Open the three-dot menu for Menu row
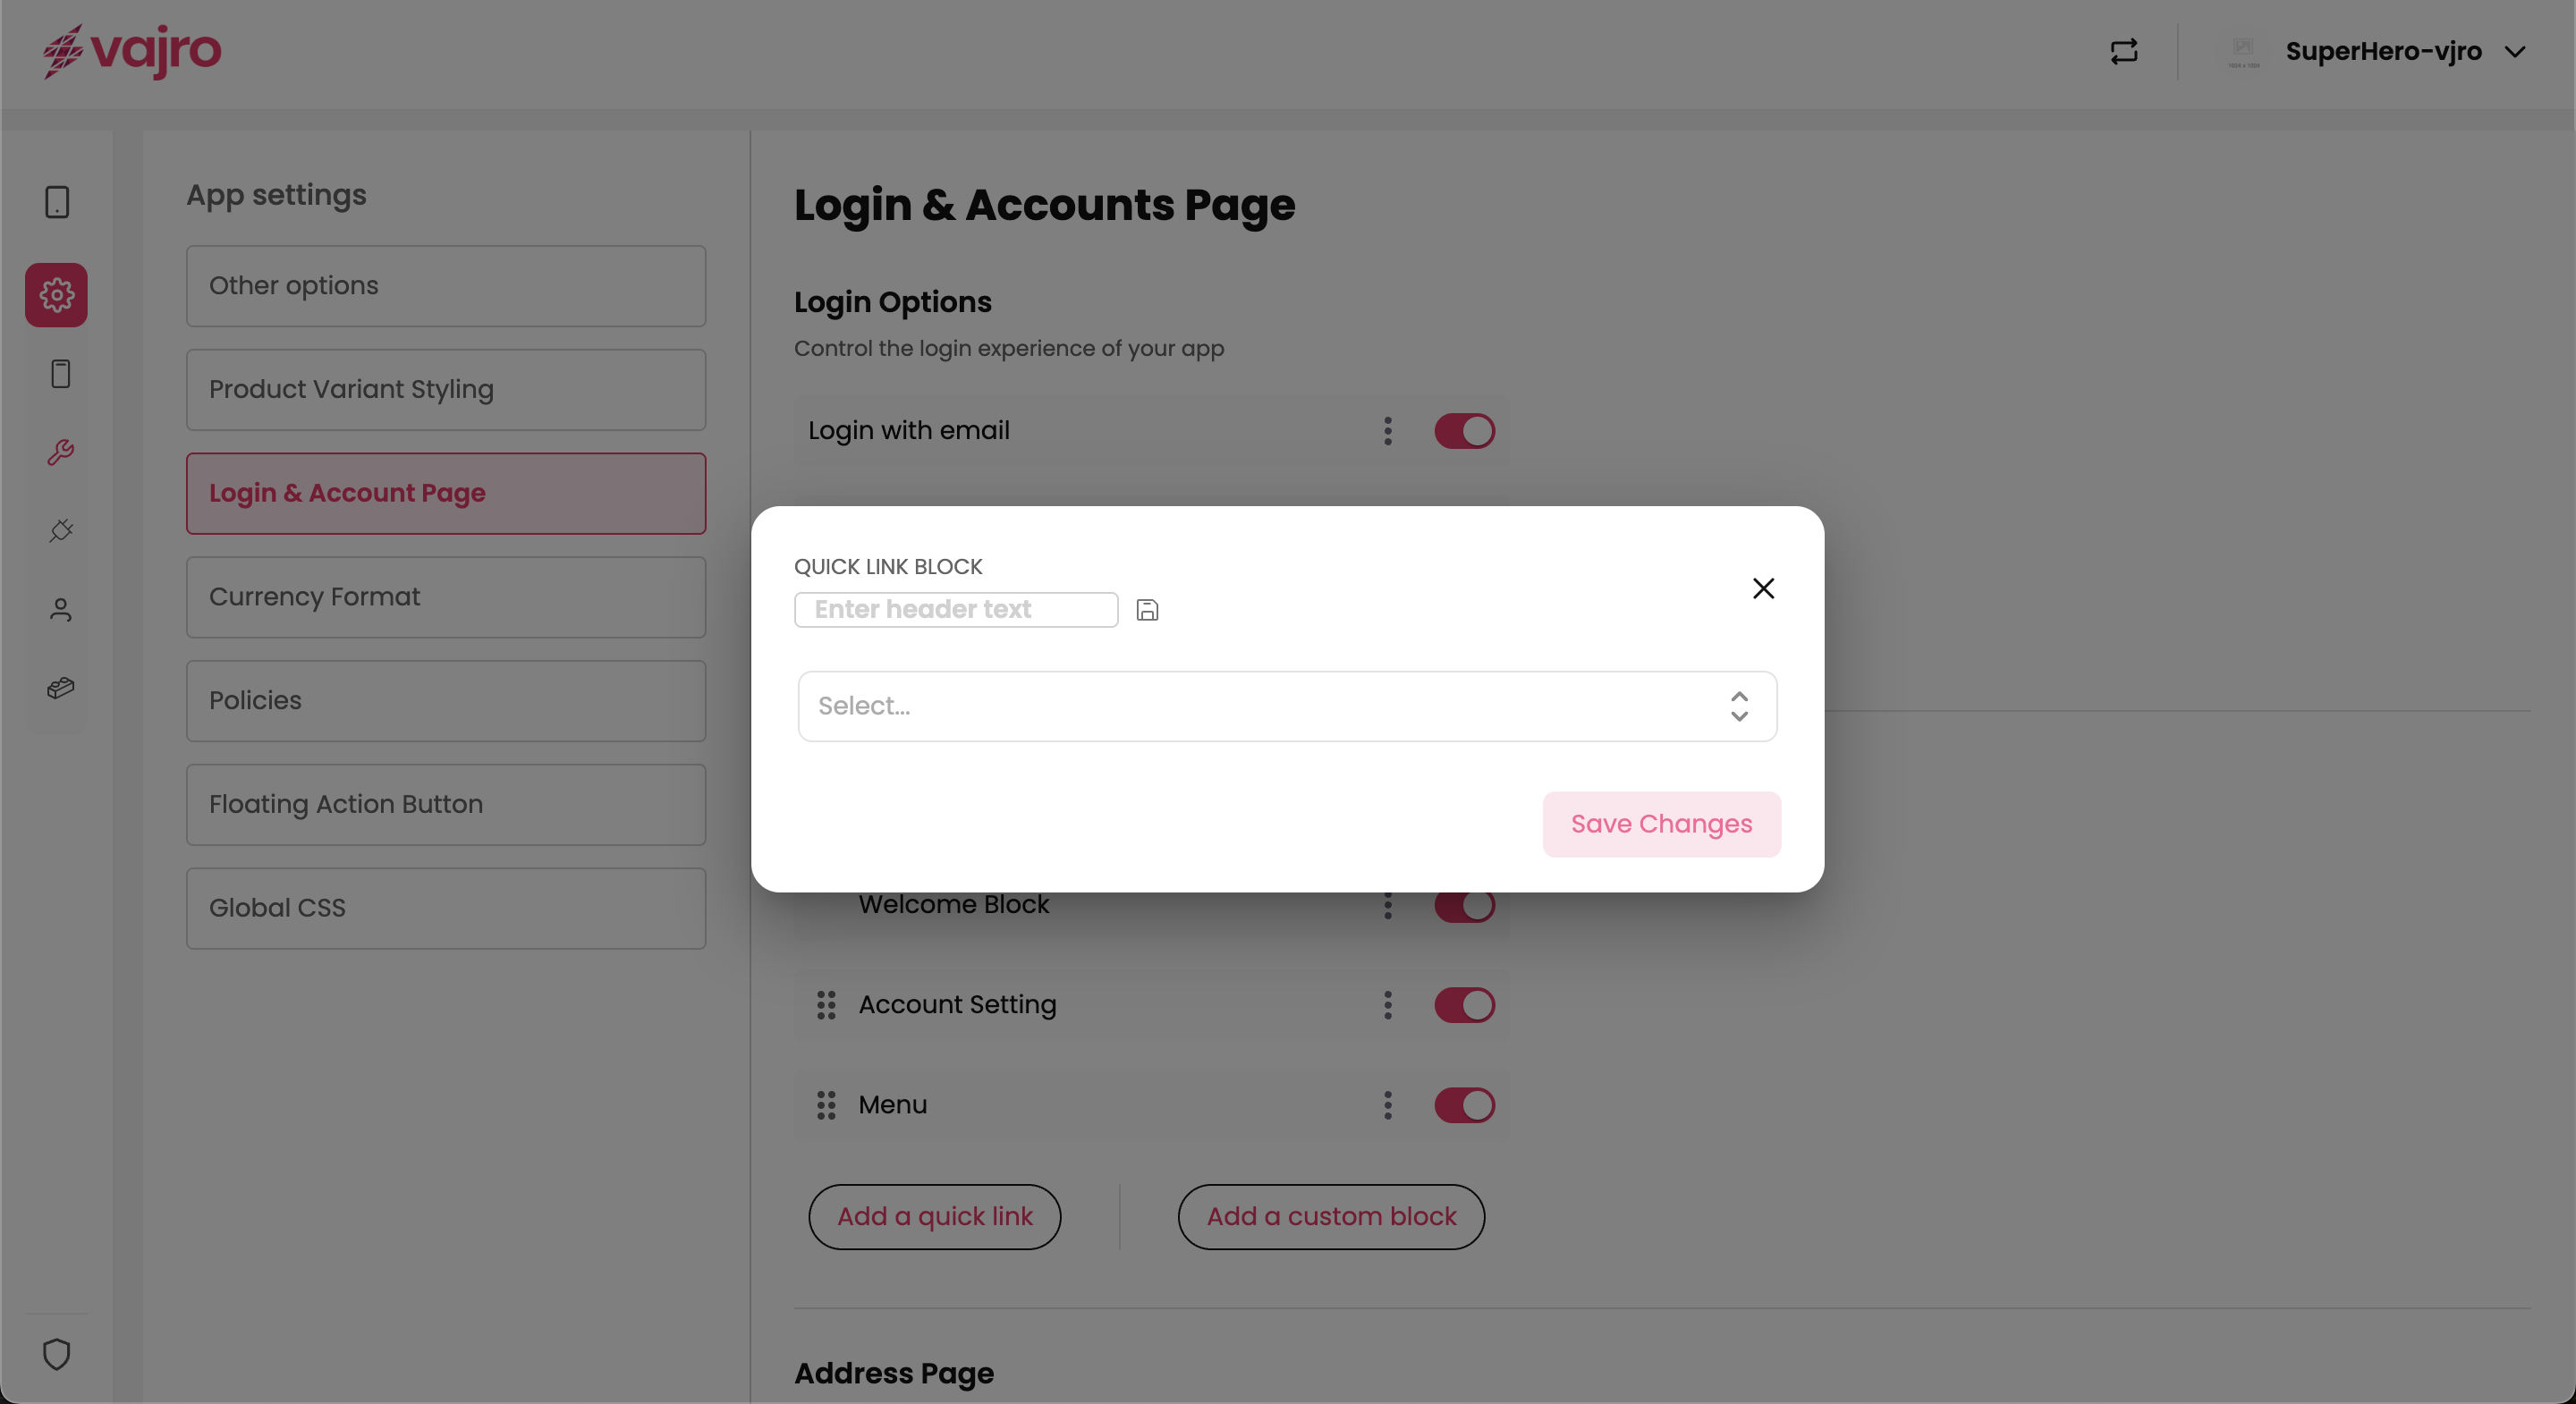The width and height of the screenshot is (2576, 1404). pyautogui.click(x=1387, y=1105)
